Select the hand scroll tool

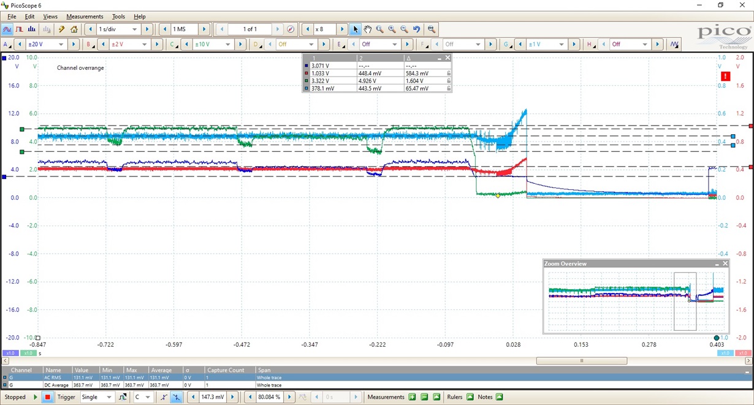pyautogui.click(x=368, y=29)
